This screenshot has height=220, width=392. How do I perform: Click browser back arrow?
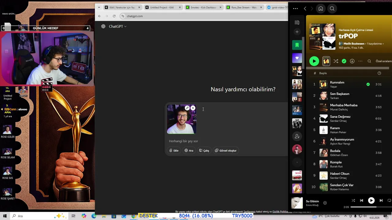[x=99, y=16]
